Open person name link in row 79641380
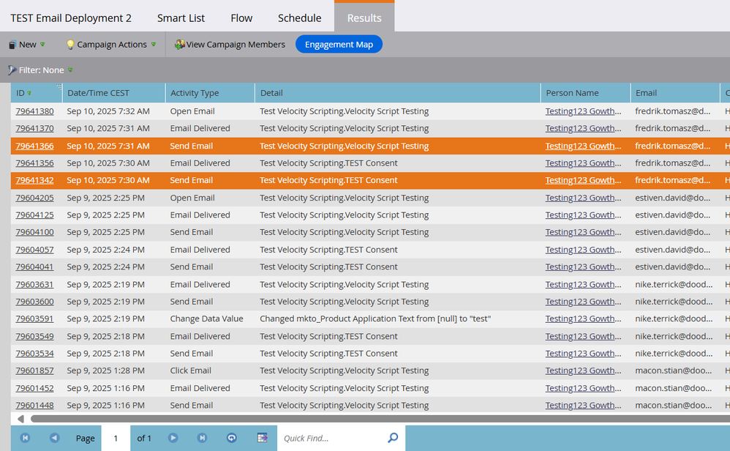Image resolution: width=730 pixels, height=451 pixels. click(x=583, y=111)
